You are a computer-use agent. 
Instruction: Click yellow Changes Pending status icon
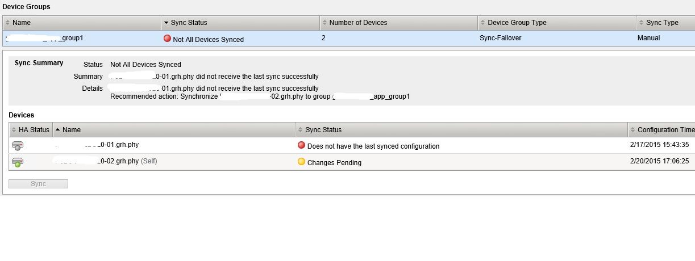click(301, 162)
